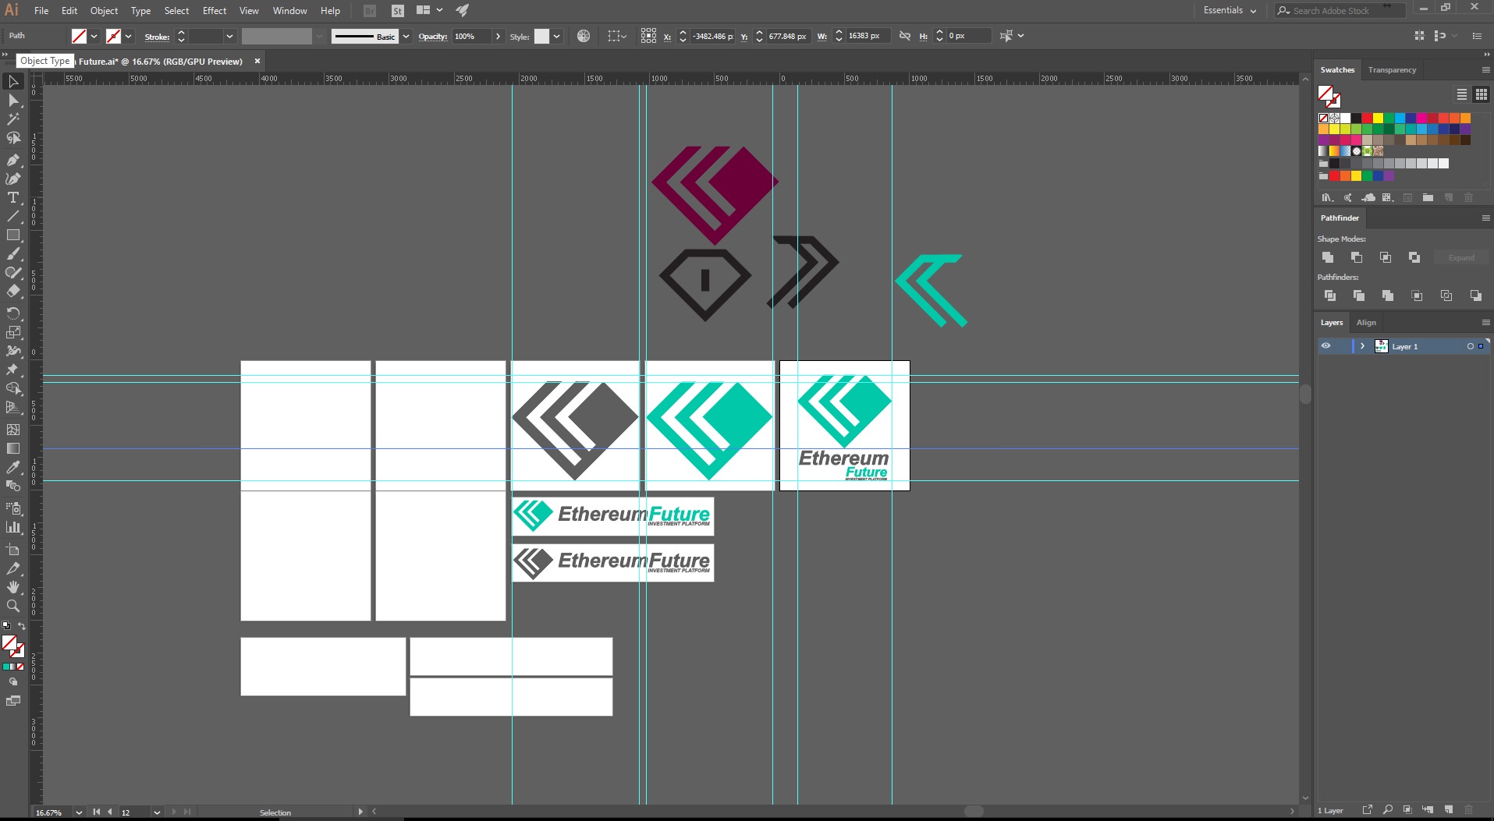Open zoom level dropdown at 16.67%
1494x821 pixels.
79,812
